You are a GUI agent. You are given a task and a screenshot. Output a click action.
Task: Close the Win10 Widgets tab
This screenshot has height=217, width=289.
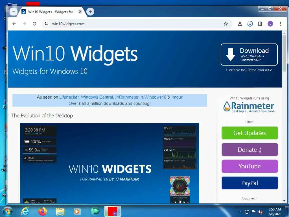click(80, 12)
